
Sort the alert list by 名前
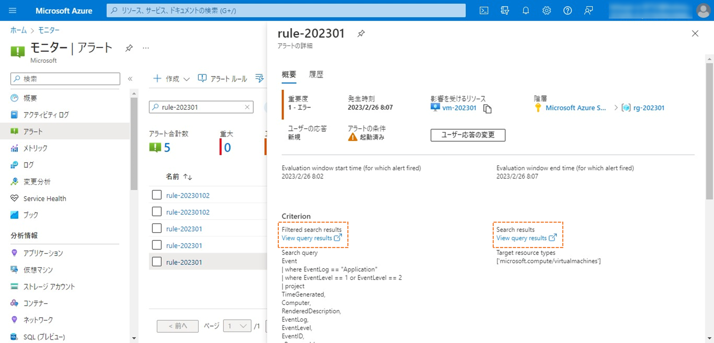[x=179, y=177]
